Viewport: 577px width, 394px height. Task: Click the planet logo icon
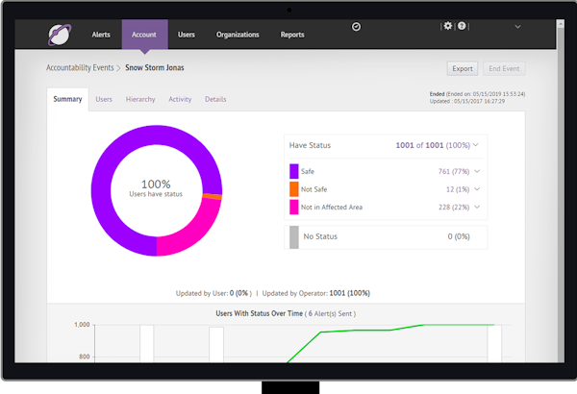pyautogui.click(x=60, y=34)
